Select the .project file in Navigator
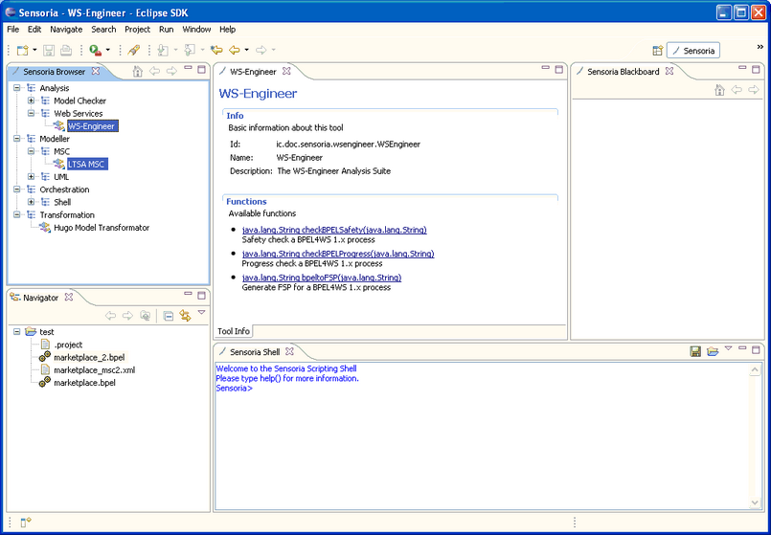The width and height of the screenshot is (771, 535). click(x=68, y=345)
